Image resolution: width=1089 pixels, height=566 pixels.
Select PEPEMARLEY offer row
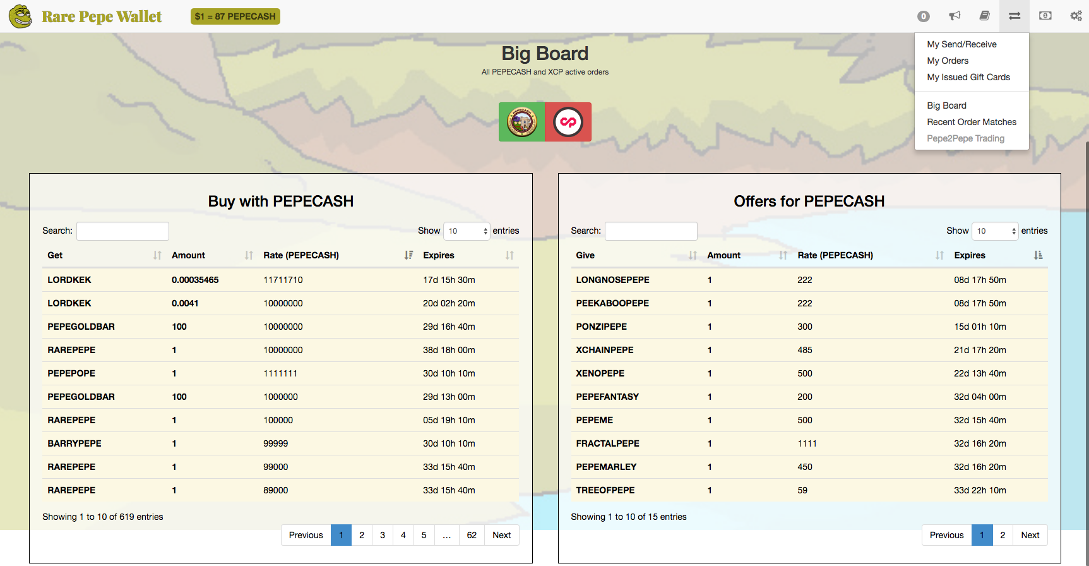809,467
